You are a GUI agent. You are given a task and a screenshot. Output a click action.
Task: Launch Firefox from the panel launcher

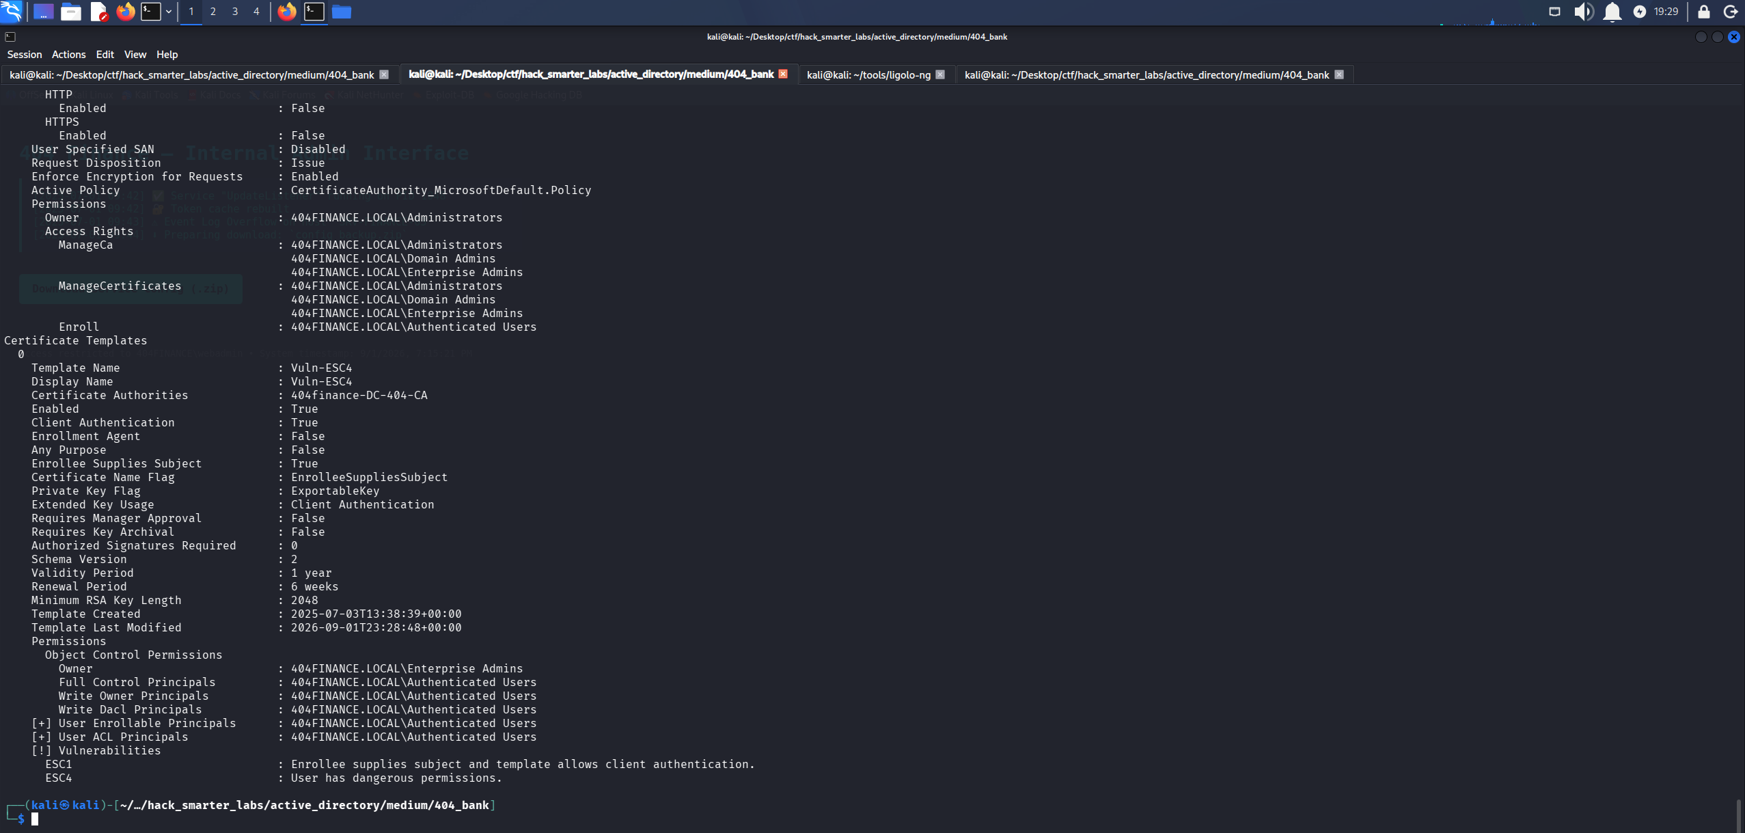pyautogui.click(x=126, y=12)
